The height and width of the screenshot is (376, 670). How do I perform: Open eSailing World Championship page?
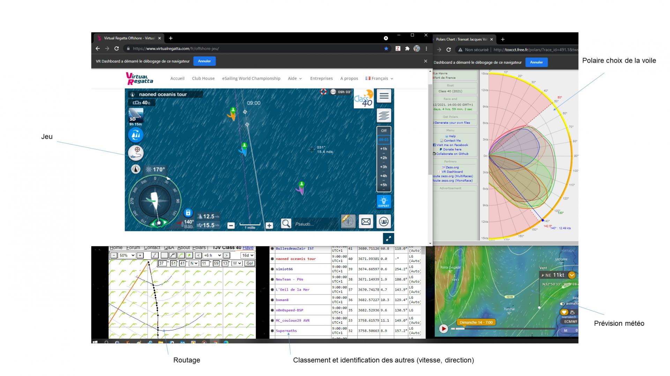point(251,78)
